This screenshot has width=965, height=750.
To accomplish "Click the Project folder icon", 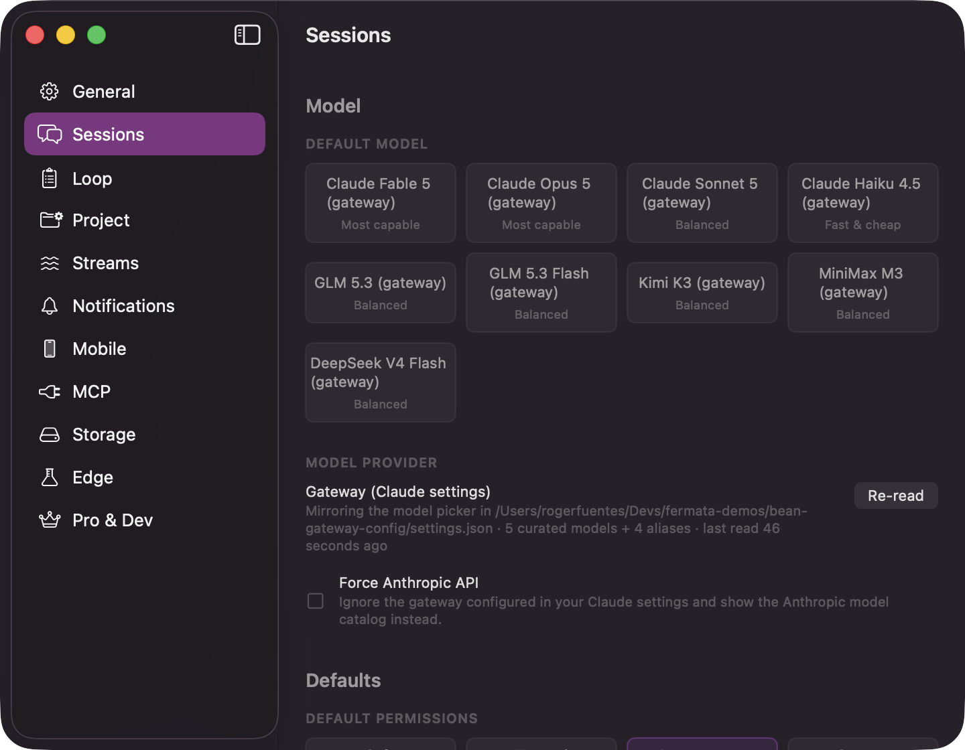I will point(51,220).
